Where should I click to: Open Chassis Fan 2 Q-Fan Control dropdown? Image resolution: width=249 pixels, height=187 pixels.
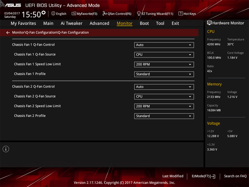(x=164, y=87)
